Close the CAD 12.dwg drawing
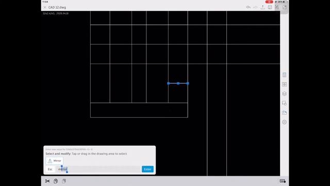This screenshot has width=330, height=186. point(45,7)
